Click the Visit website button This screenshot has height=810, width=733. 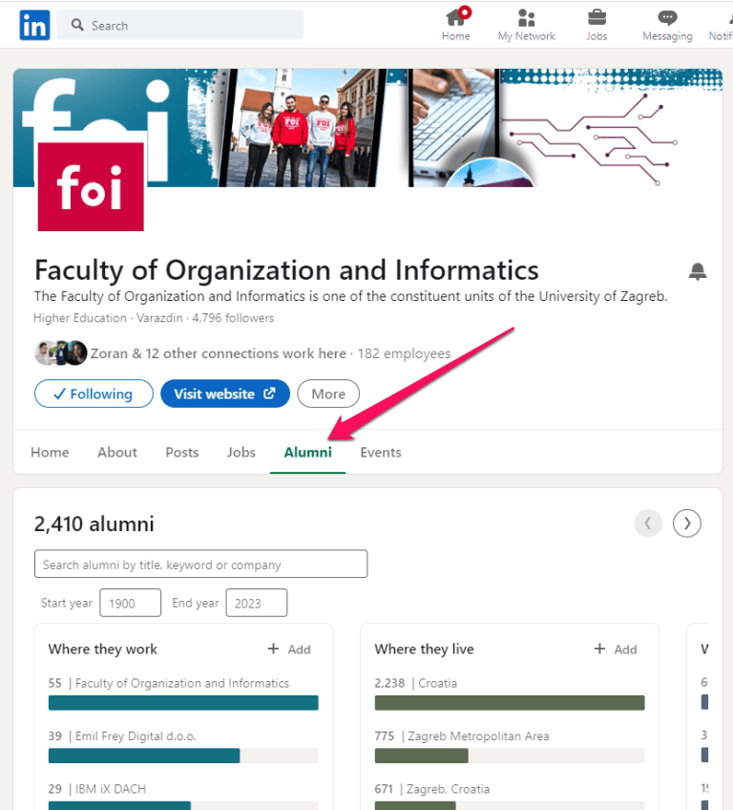224,394
